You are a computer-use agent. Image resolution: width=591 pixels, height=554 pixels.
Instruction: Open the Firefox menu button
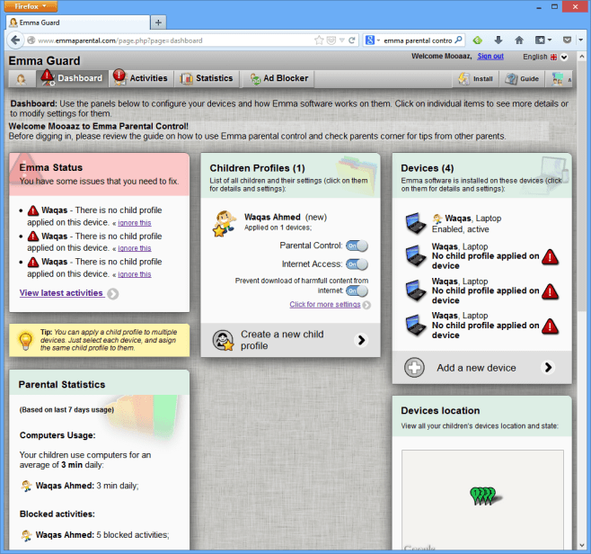(x=31, y=6)
